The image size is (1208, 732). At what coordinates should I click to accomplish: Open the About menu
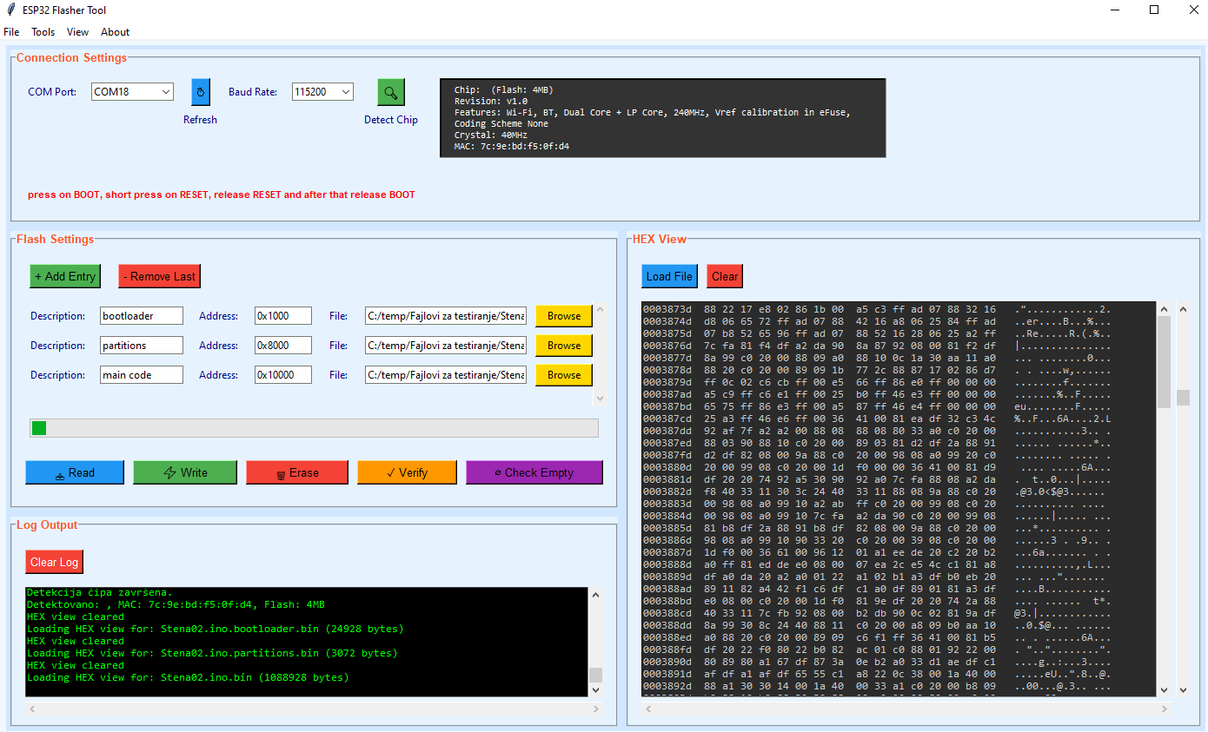(115, 32)
